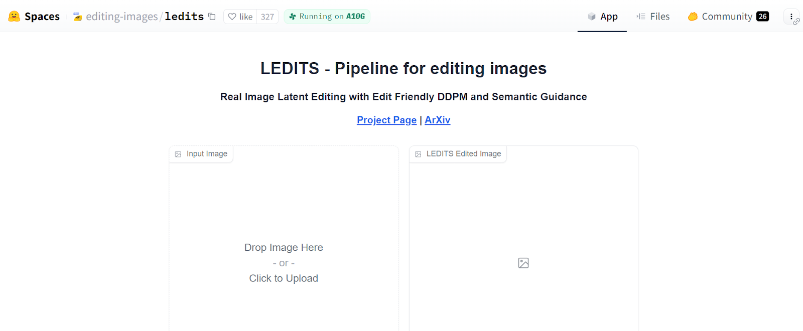This screenshot has width=803, height=331.
Task: Click the LEDITS Edited Image label icon
Action: [x=418, y=154]
